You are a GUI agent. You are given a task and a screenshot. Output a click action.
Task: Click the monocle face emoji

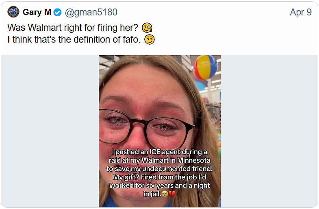(147, 28)
